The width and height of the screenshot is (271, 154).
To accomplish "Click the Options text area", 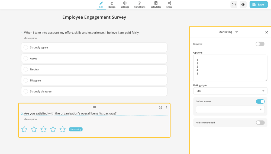I will [x=230, y=68].
